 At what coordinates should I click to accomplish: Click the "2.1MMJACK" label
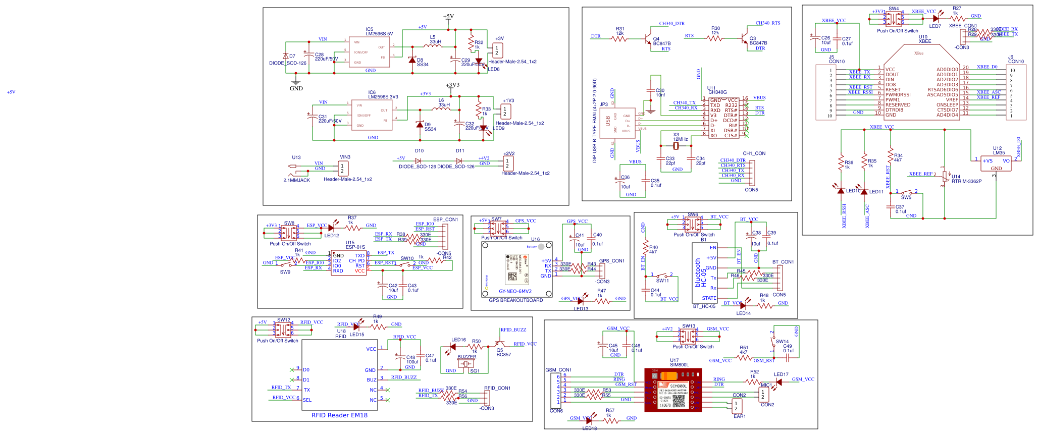[x=296, y=180]
